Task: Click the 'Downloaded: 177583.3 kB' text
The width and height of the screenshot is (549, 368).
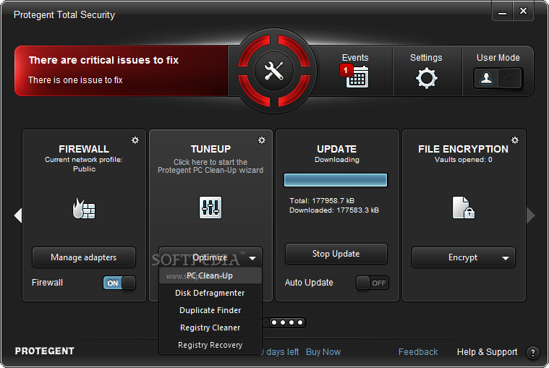Action: (x=334, y=210)
